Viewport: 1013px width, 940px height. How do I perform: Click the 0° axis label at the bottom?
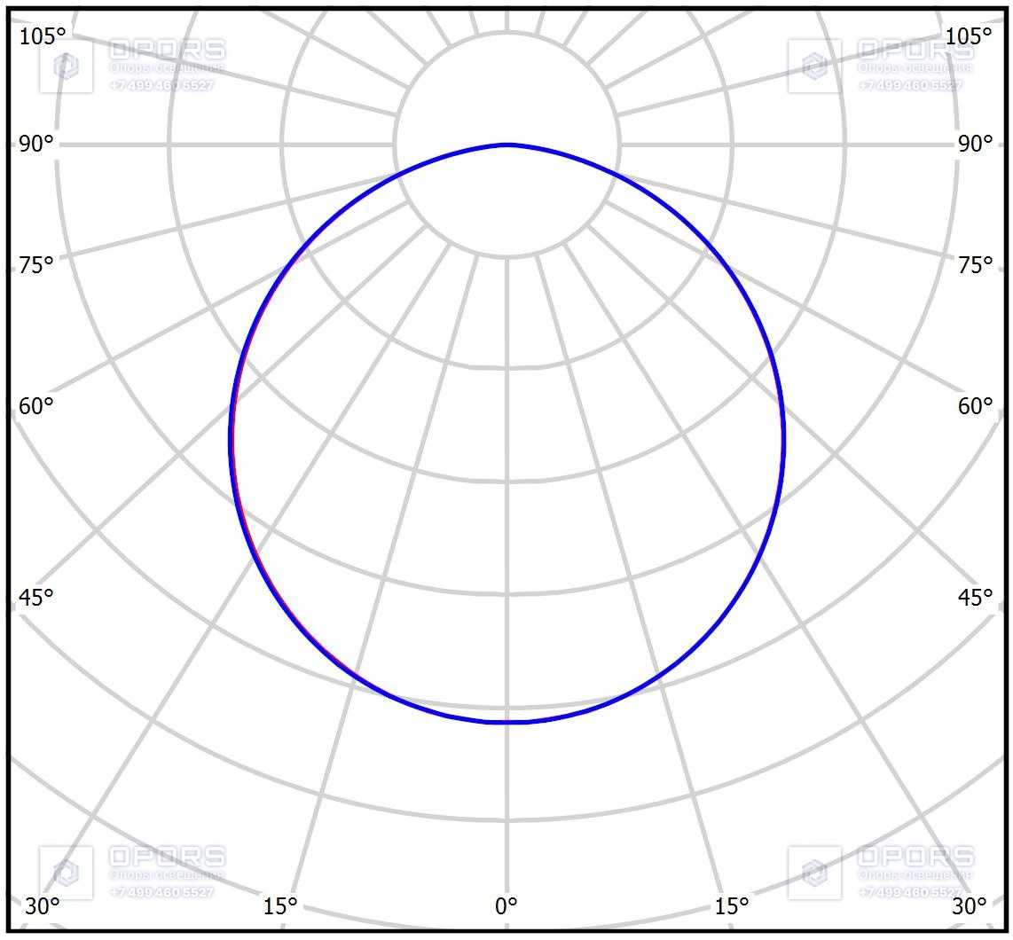click(506, 906)
